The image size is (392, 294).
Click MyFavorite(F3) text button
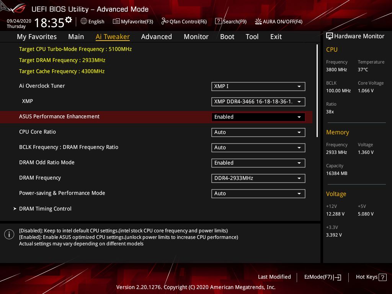pyautogui.click(x=137, y=21)
